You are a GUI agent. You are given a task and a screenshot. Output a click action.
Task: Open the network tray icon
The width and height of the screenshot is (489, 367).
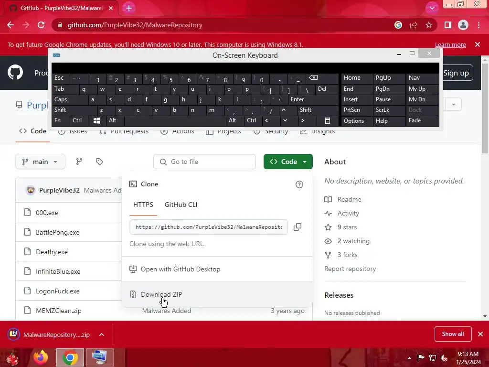(433, 358)
